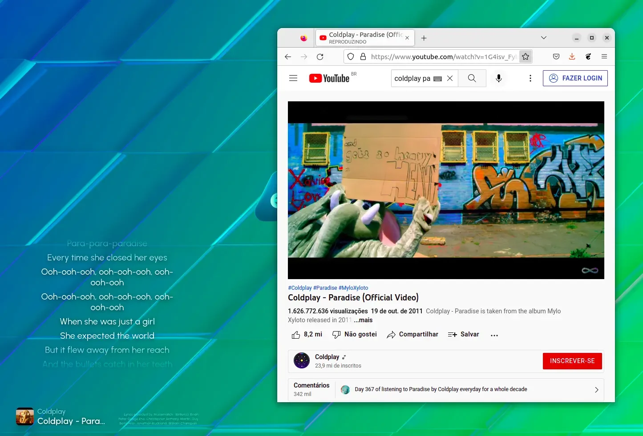Screen dimensions: 643x436
Task: Save video to playlist with Salvar
Action: 464,335
